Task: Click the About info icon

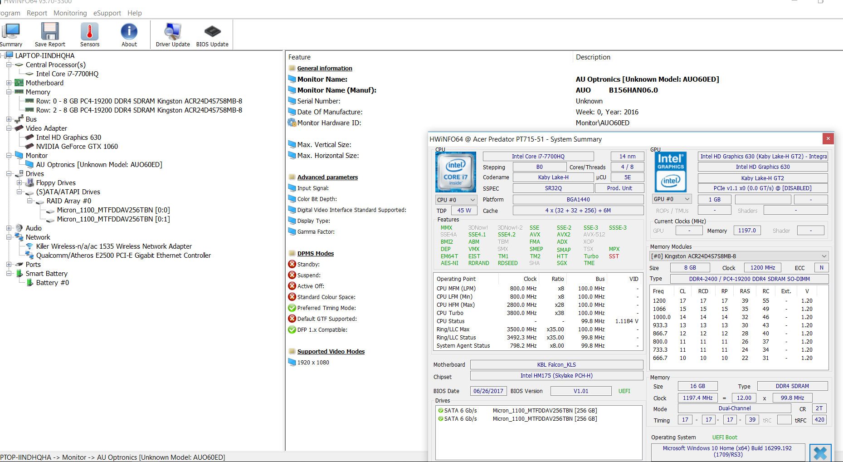Action: [x=129, y=31]
